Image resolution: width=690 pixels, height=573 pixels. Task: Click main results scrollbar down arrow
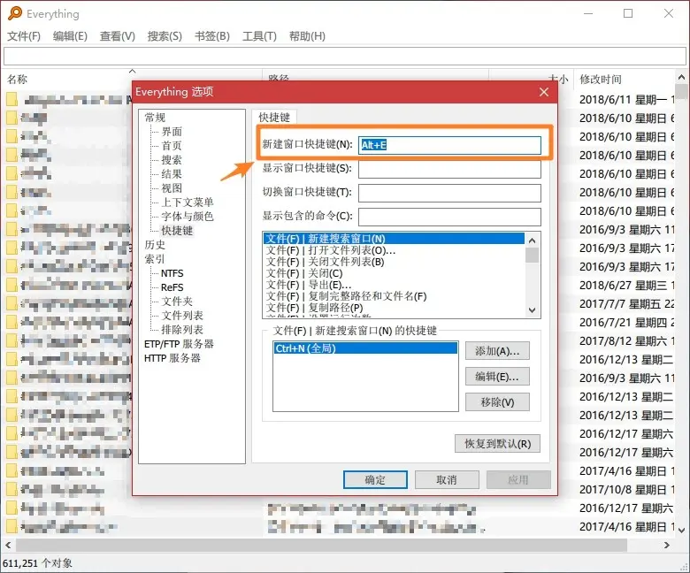click(x=681, y=530)
